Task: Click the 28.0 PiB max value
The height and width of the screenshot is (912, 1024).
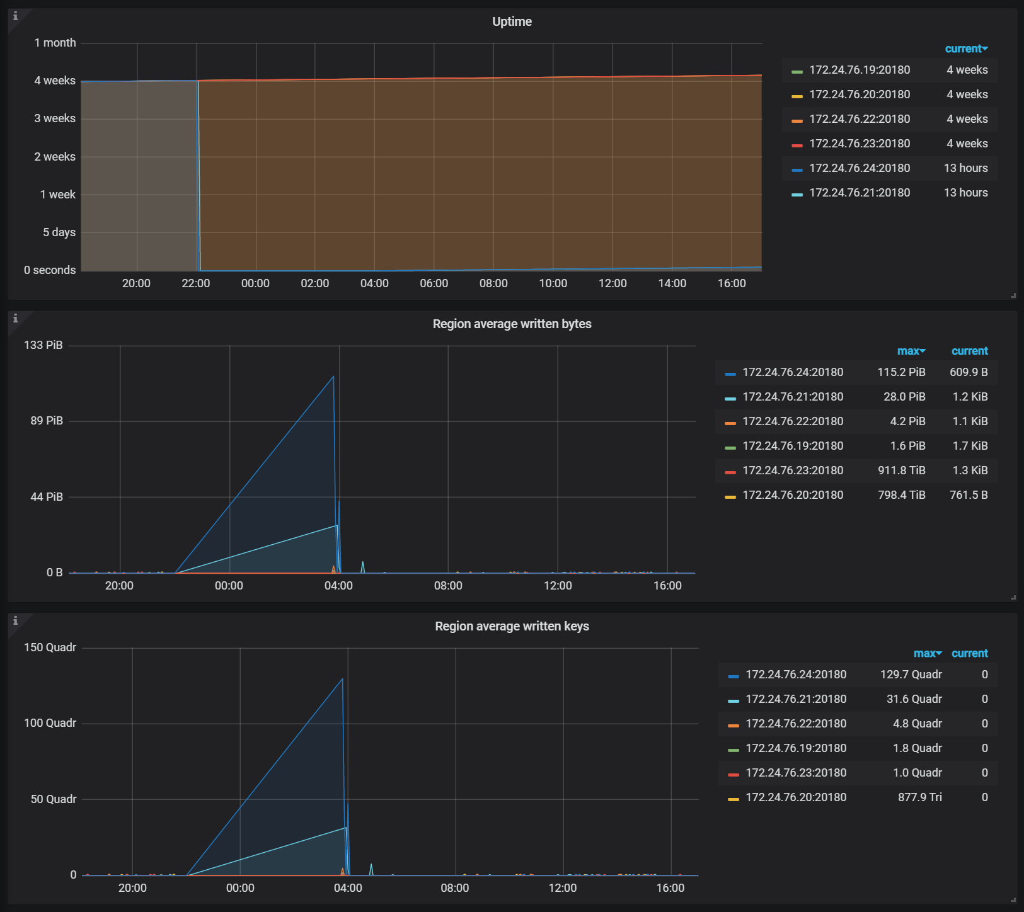Action: (x=904, y=397)
